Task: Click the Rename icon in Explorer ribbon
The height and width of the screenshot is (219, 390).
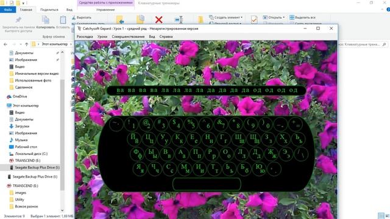Action: click(179, 19)
